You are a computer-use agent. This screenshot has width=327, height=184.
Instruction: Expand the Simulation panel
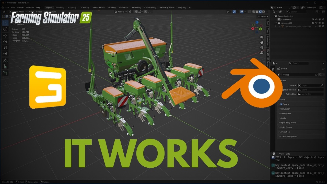click(x=301, y=109)
